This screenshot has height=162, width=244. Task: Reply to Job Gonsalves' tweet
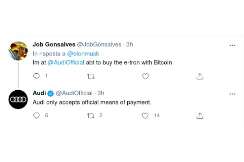pos(36,76)
